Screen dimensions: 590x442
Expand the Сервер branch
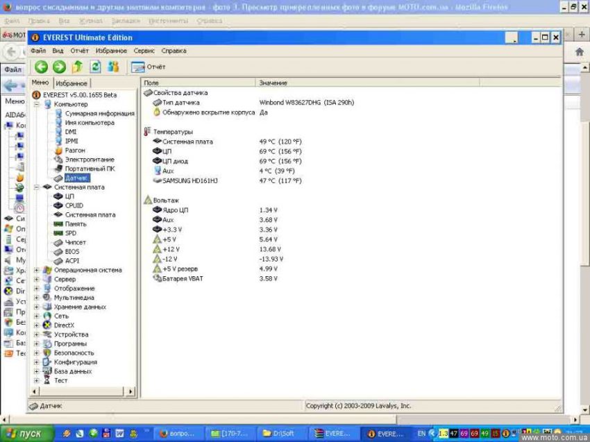tap(37, 279)
